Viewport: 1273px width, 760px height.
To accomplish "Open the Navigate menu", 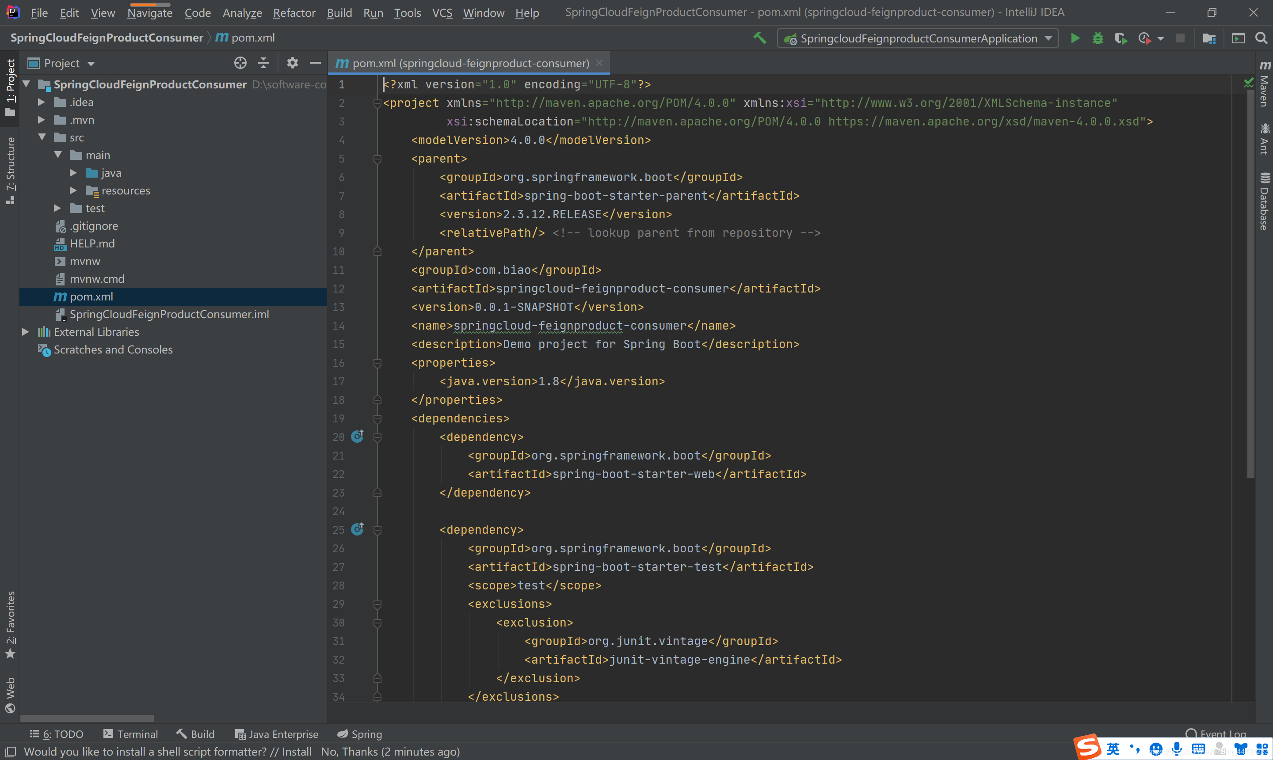I will click(x=149, y=12).
